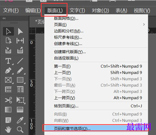Open the 文字(T) menu
The height and width of the screenshot is (135, 156).
point(77,11)
